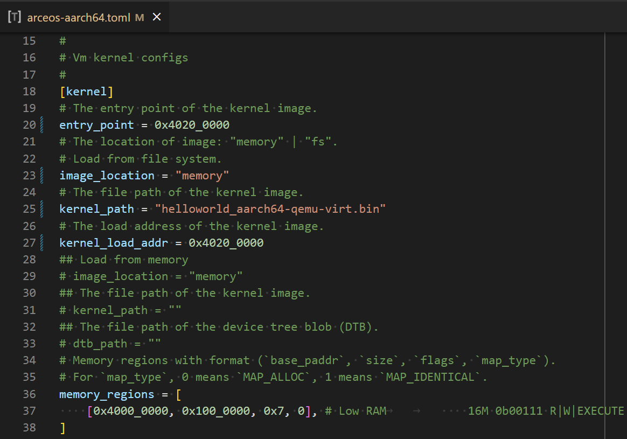Click the memory_regions key
Viewport: 627px width, 439px height.
107,394
